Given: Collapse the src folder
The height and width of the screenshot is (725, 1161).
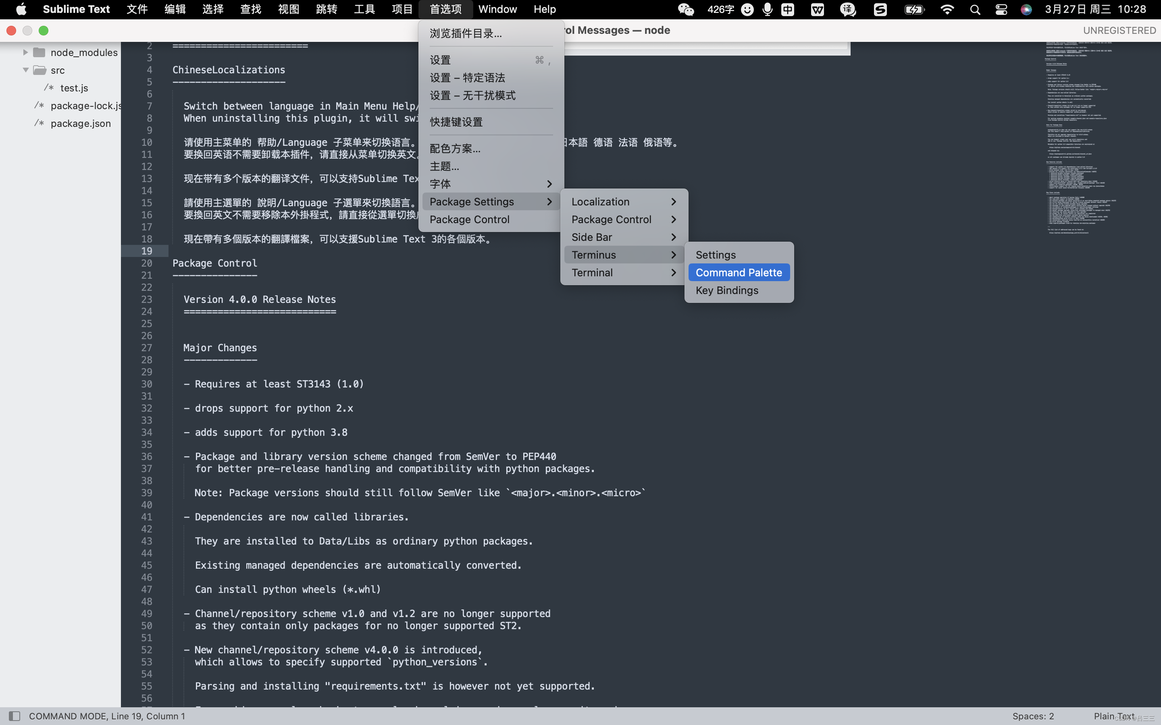Looking at the screenshot, I should [x=26, y=70].
